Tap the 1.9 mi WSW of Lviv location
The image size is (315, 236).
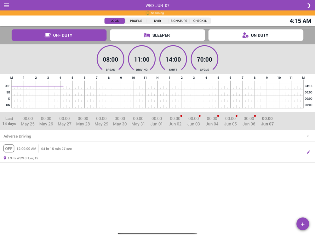coord(23,158)
